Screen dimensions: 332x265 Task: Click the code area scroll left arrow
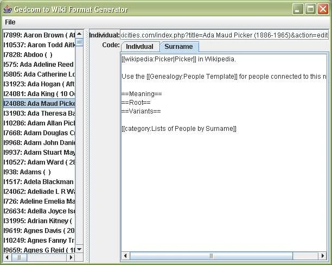pos(125,256)
